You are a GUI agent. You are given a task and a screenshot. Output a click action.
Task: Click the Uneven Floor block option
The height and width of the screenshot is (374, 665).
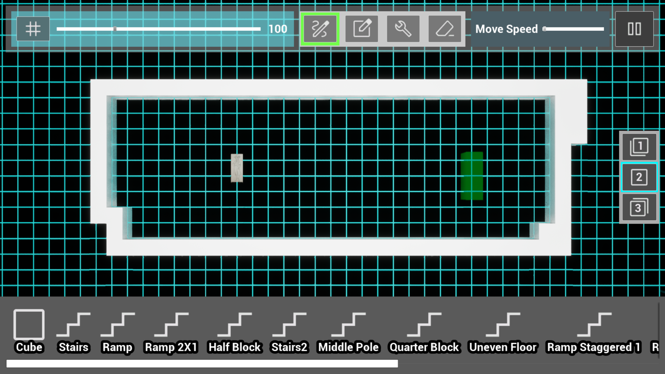pos(503,326)
